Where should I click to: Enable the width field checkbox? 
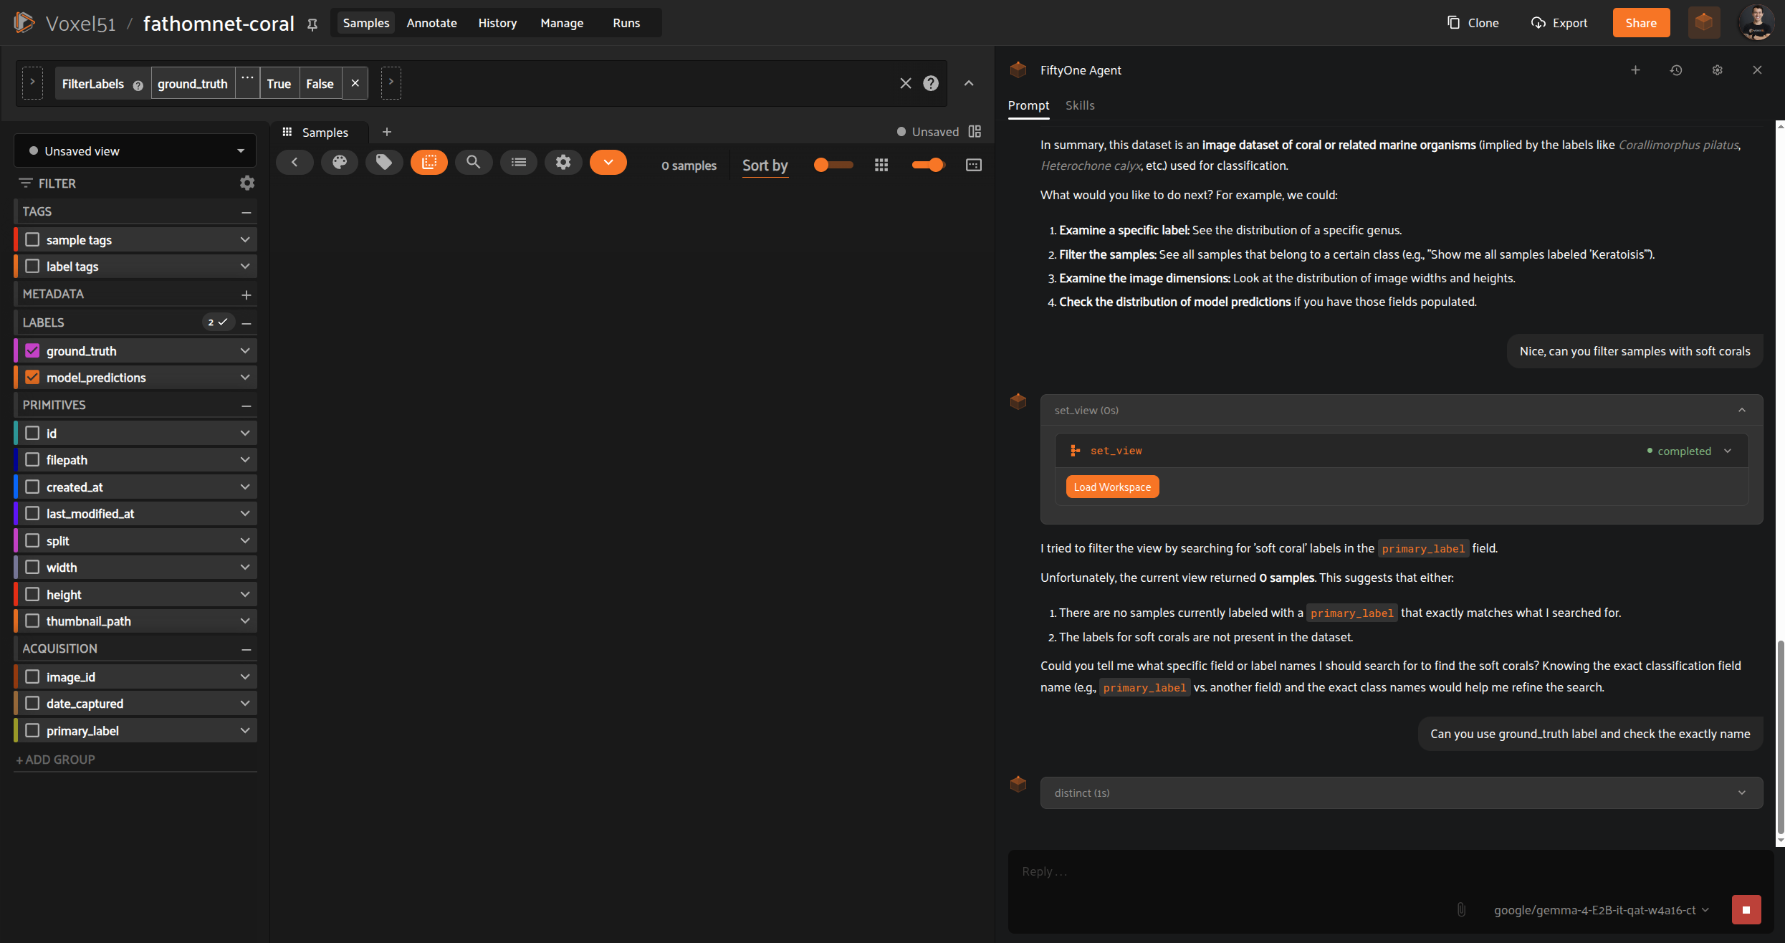(x=32, y=568)
